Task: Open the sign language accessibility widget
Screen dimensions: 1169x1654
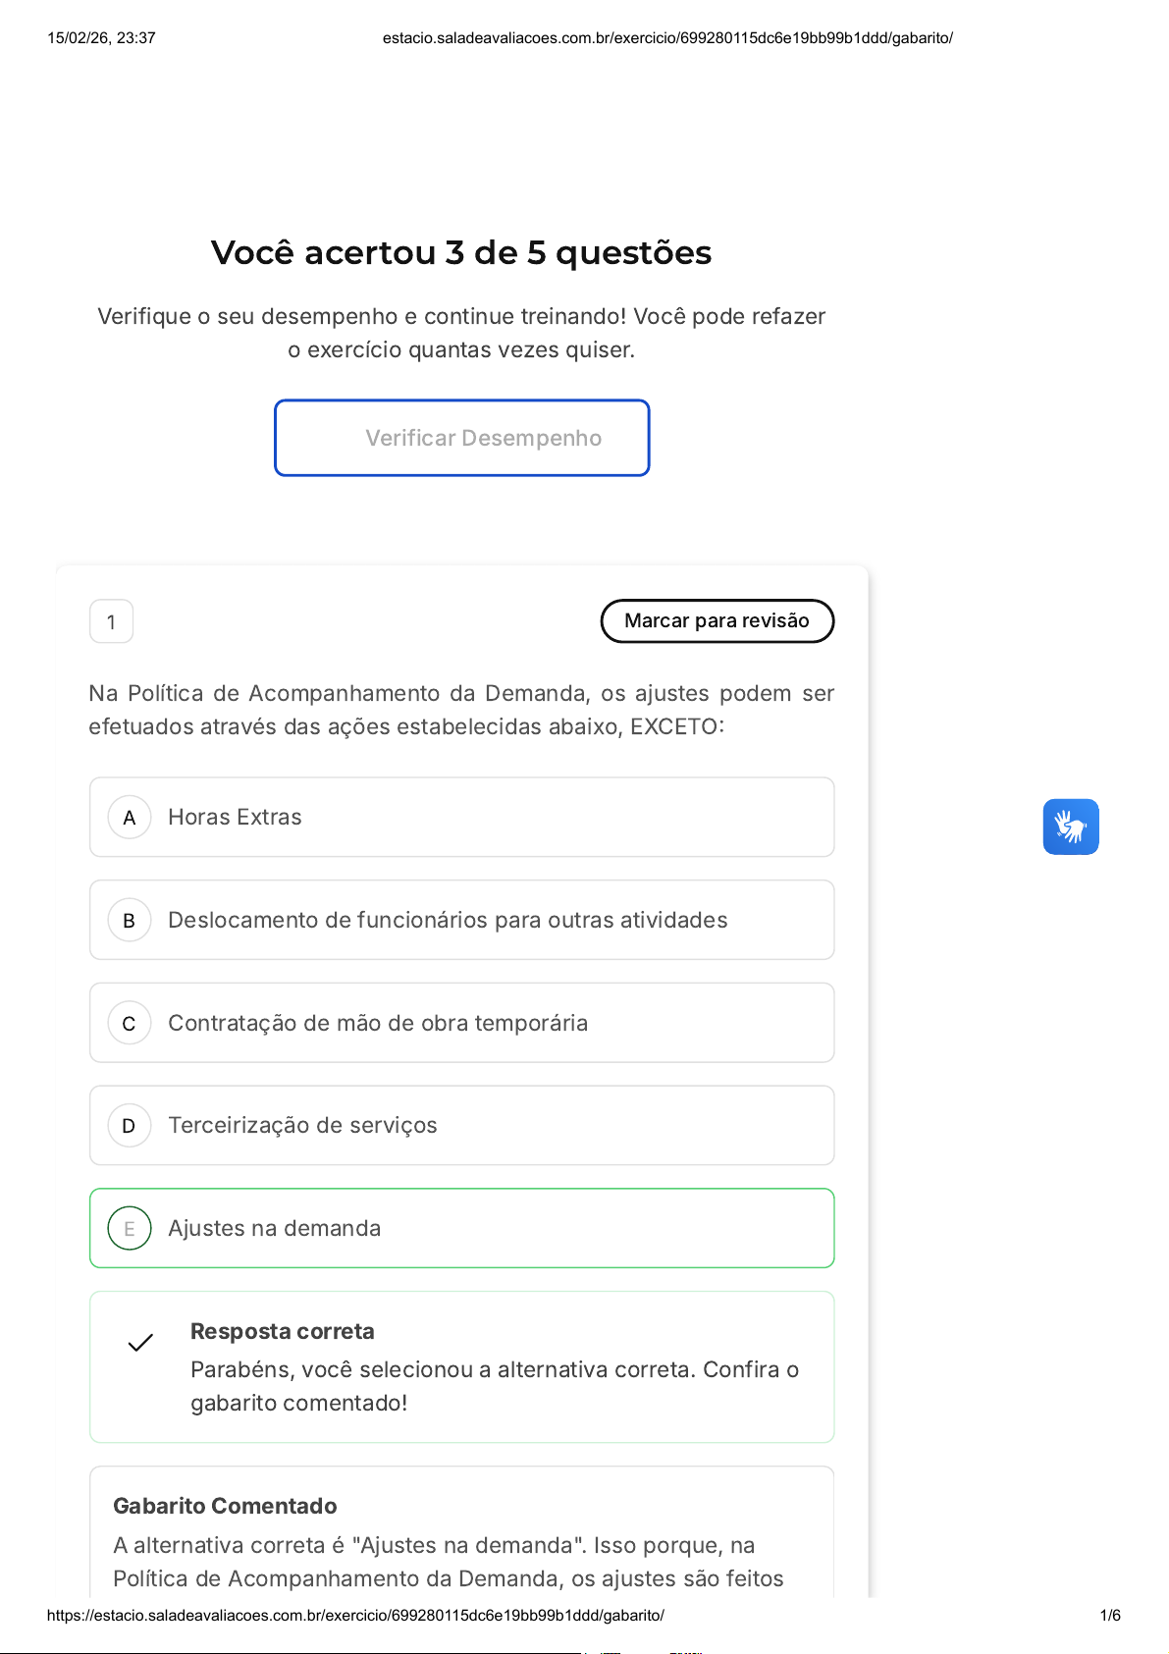Action: [1070, 827]
